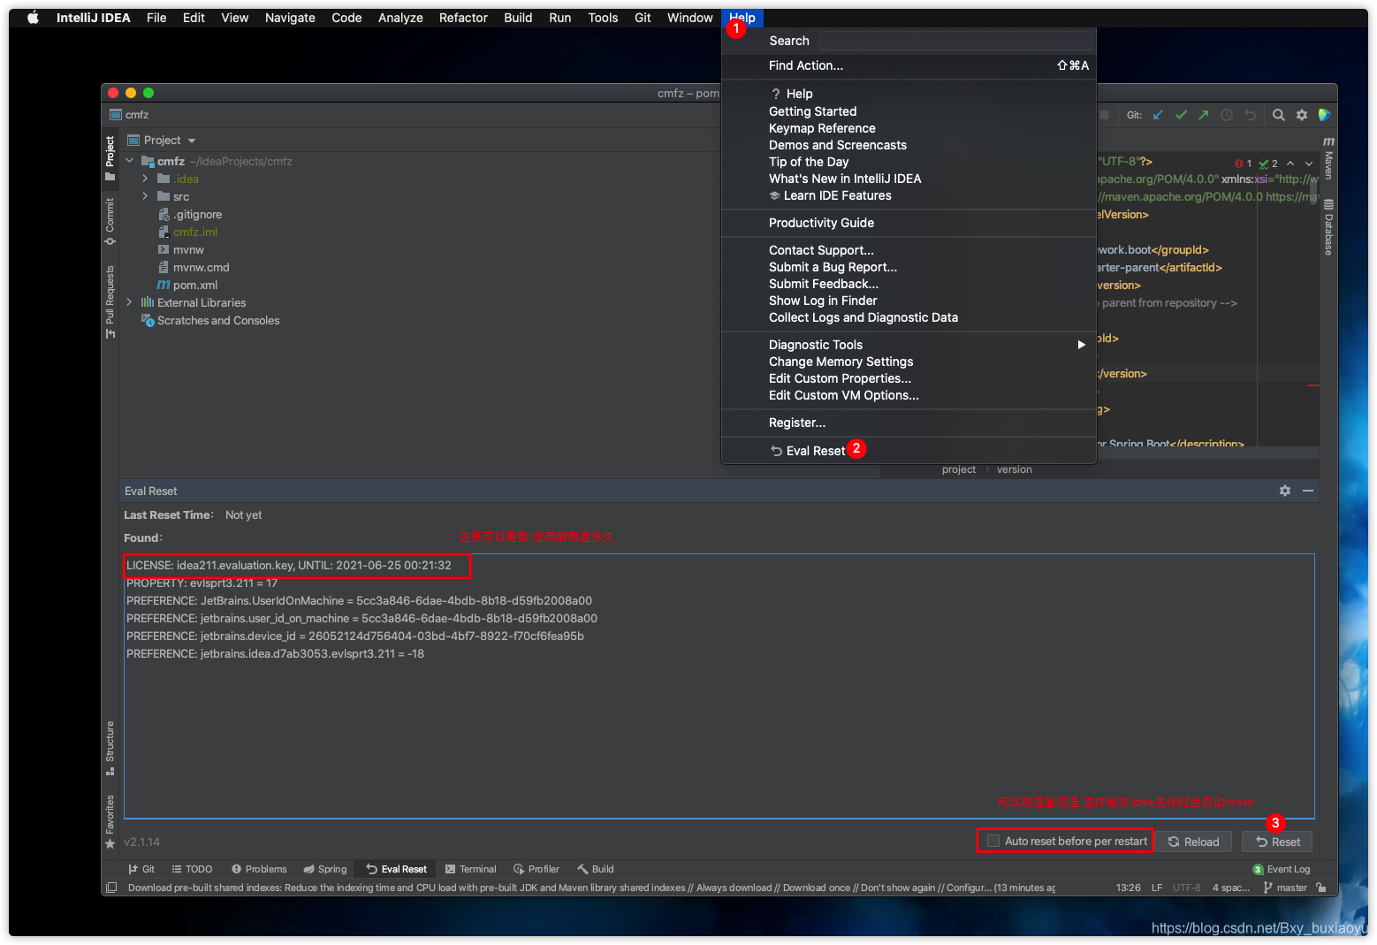Open the Maven tool window sidebar
The height and width of the screenshot is (945, 1377).
[1328, 164]
